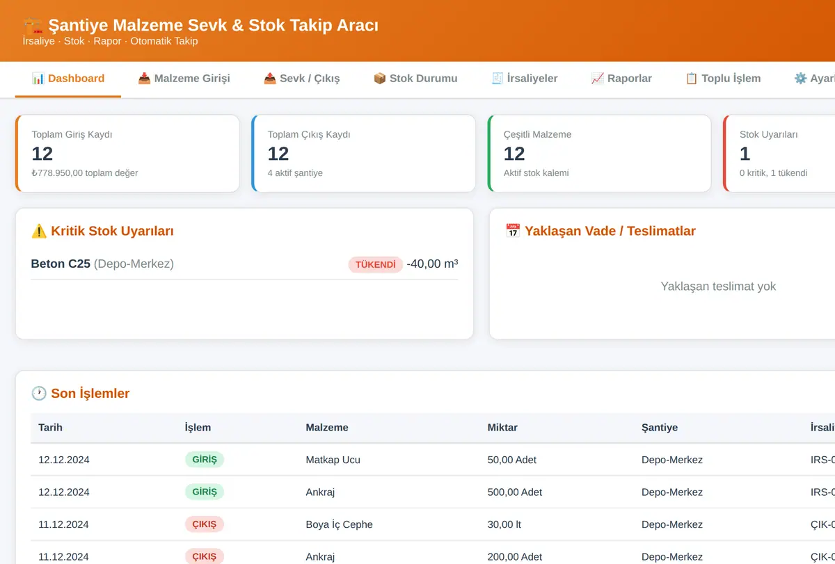Click the calendar icon beside Yaklaşan Vade / Teslimatlar

pyautogui.click(x=513, y=232)
